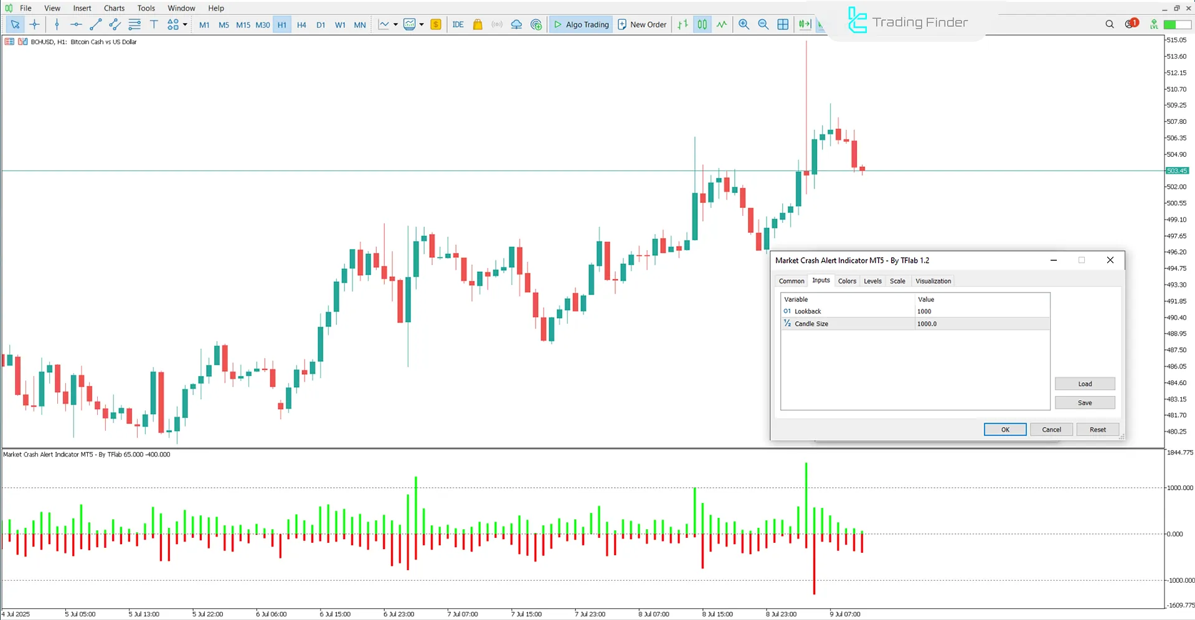Viewport: 1195px width, 620px height.
Task: Open the New Order window
Action: [x=642, y=24]
